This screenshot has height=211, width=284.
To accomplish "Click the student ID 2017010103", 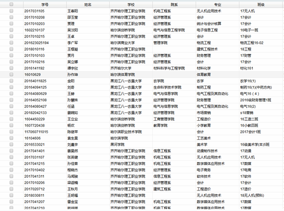I will click(x=34, y=55).
